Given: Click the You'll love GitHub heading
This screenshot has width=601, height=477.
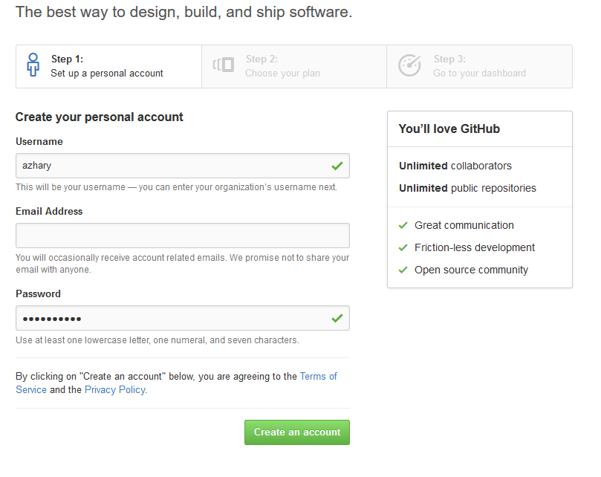Looking at the screenshot, I should pos(449,129).
